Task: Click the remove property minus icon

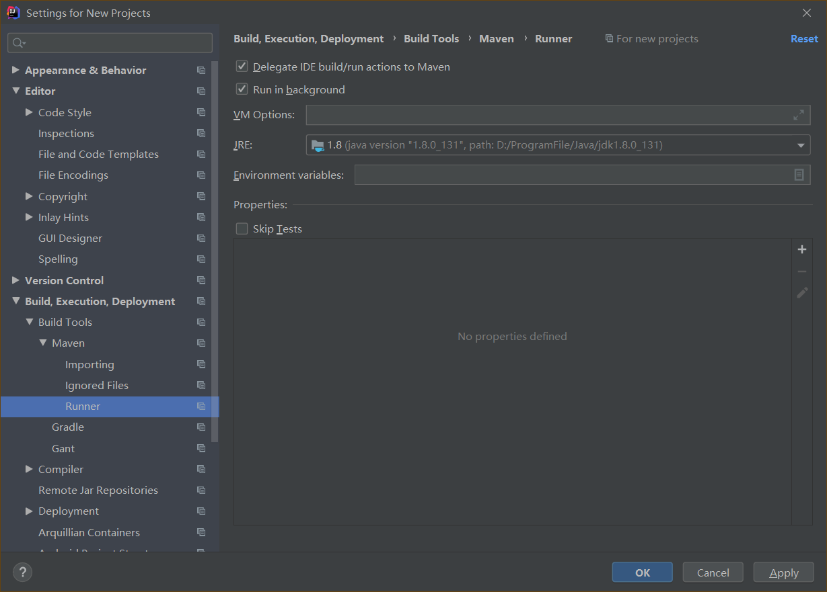Action: coord(801,271)
